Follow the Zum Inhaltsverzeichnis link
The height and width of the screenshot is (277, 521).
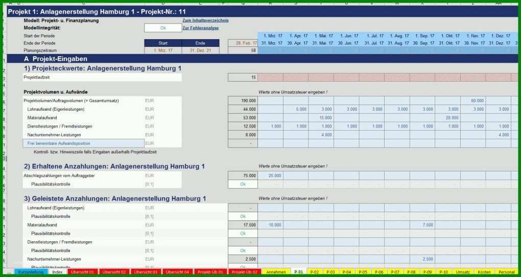[x=205, y=20]
